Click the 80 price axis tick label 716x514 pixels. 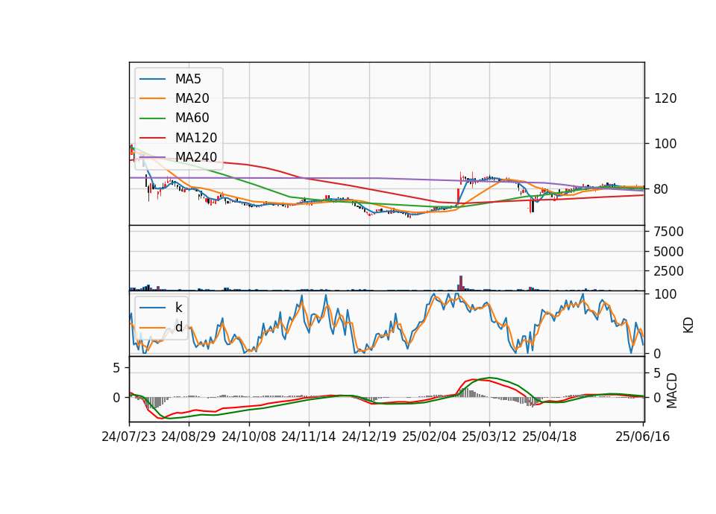coord(662,188)
